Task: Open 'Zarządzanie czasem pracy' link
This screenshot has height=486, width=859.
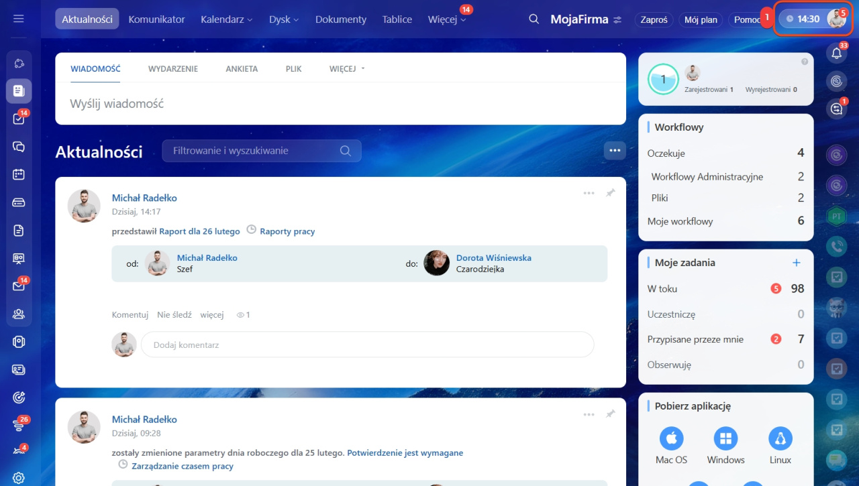Action: click(x=183, y=466)
